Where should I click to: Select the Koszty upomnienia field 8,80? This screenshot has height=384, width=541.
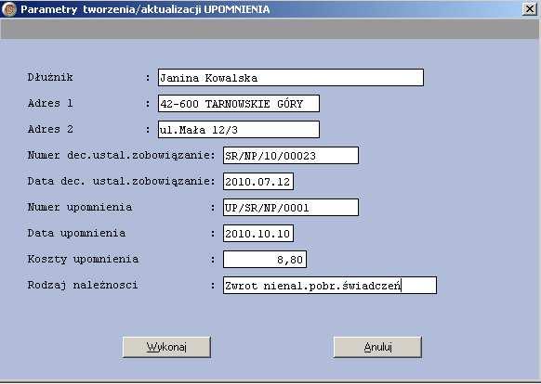pyautogui.click(x=265, y=260)
